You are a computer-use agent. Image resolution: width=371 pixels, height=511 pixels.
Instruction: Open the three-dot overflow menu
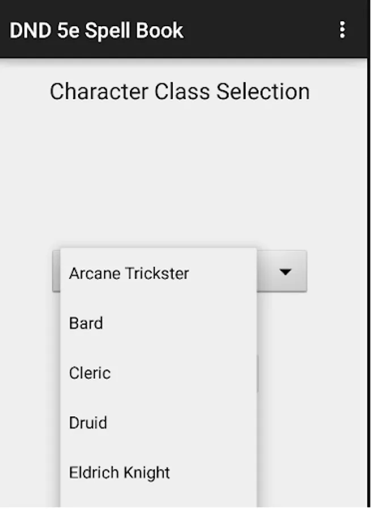[x=342, y=30]
